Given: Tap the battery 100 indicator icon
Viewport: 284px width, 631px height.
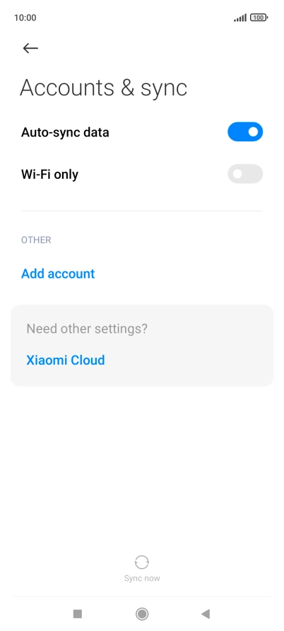Looking at the screenshot, I should point(259,18).
